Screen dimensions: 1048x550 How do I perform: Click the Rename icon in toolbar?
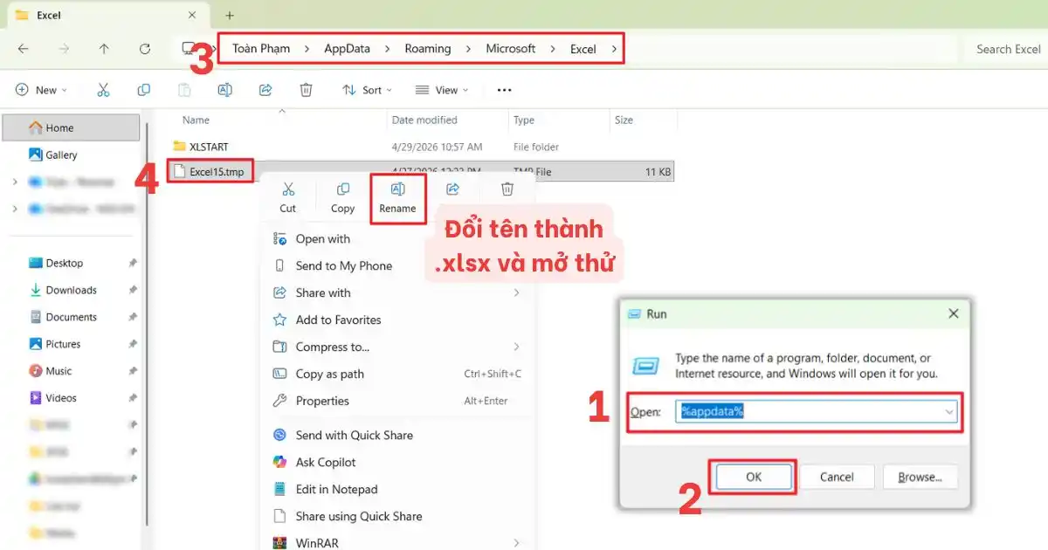(x=224, y=90)
